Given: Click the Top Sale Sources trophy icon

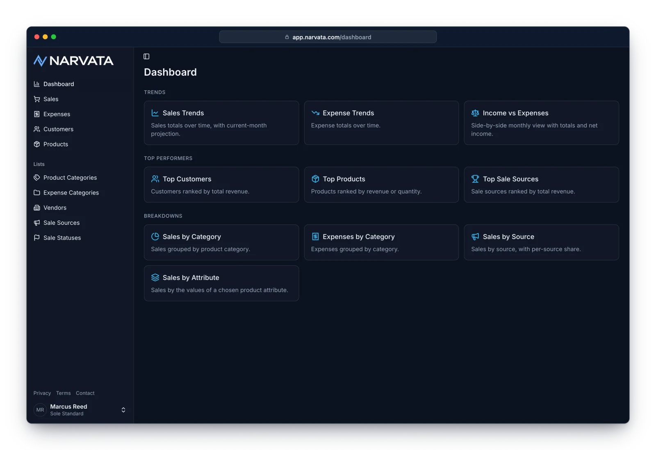Looking at the screenshot, I should [475, 179].
